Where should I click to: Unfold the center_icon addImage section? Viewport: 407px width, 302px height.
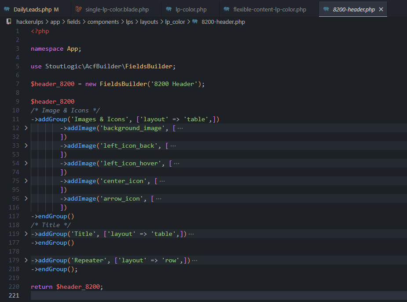click(26, 181)
